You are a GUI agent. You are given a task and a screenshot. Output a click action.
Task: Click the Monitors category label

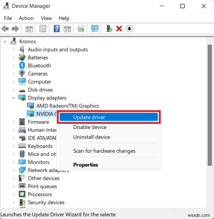pos(39,162)
